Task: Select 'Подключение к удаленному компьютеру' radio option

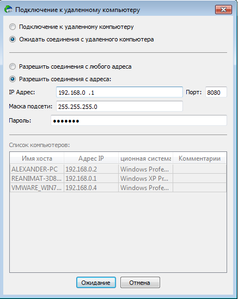Action: (x=13, y=27)
